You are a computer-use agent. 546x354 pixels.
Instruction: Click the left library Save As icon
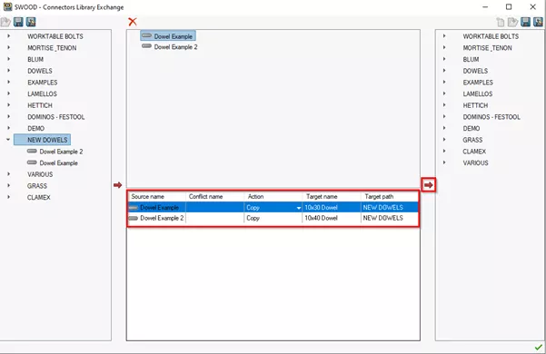31,22
